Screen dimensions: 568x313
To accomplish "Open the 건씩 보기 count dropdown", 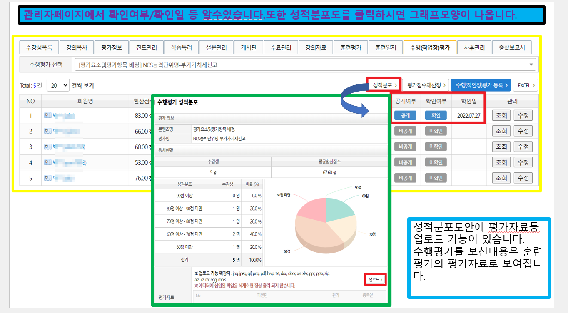I will point(58,85).
